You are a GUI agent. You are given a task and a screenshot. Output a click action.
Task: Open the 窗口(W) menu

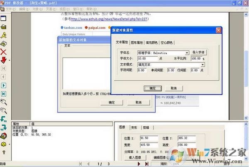coord(78,9)
